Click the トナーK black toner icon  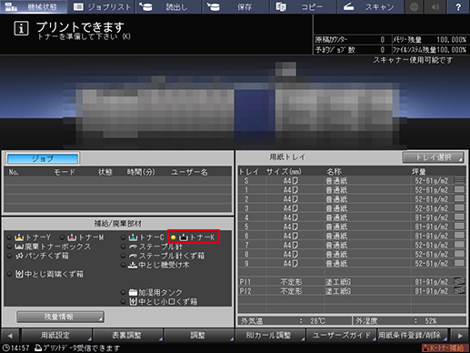[x=184, y=237]
